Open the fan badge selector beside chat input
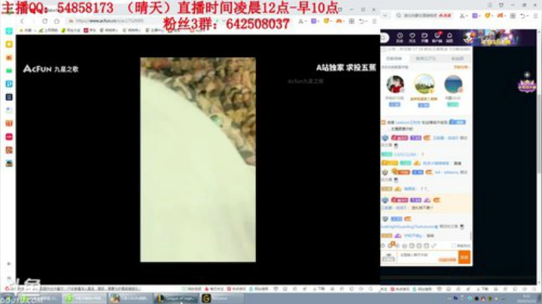Image resolution: width=542 pixels, height=304 pixels. tap(389, 257)
